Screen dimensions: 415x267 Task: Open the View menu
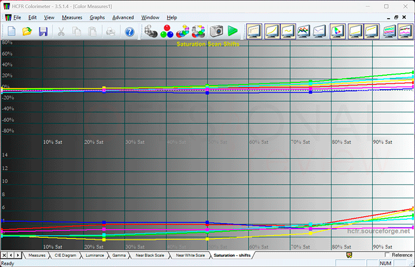click(x=49, y=18)
